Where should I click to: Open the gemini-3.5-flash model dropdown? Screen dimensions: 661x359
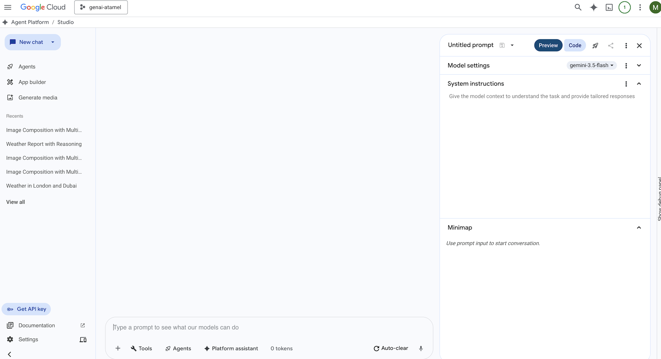[591, 65]
